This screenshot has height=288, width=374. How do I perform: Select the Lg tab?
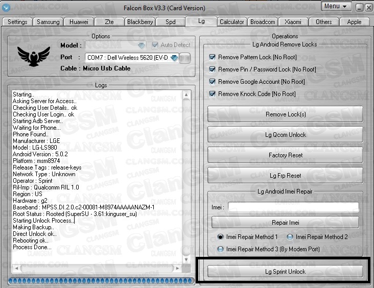pyautogui.click(x=201, y=21)
